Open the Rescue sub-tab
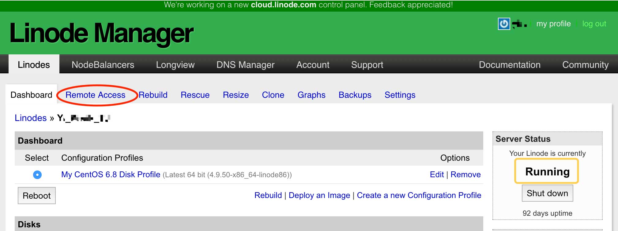The image size is (618, 231). tap(195, 95)
